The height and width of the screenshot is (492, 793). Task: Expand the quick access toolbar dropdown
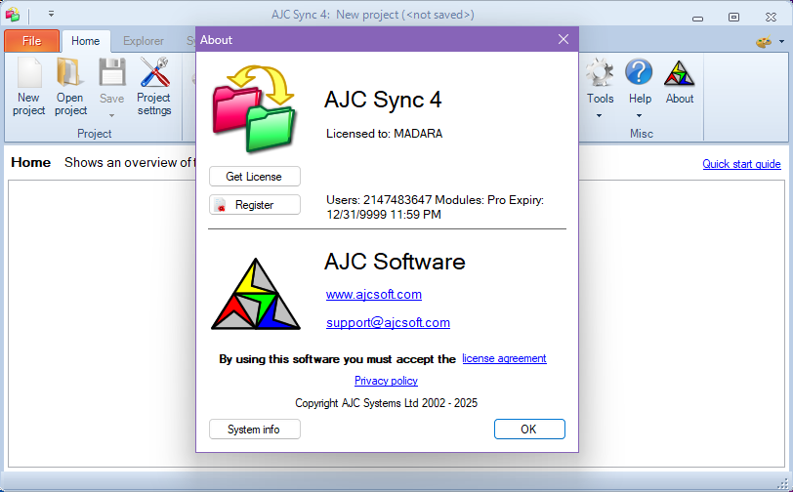click(x=51, y=15)
